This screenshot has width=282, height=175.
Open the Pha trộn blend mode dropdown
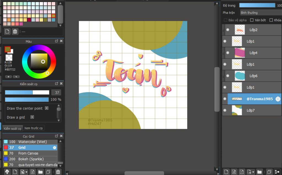click(261, 13)
